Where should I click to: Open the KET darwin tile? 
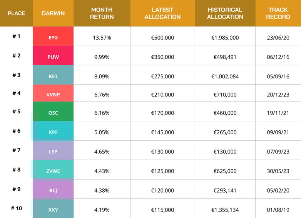pos(53,76)
